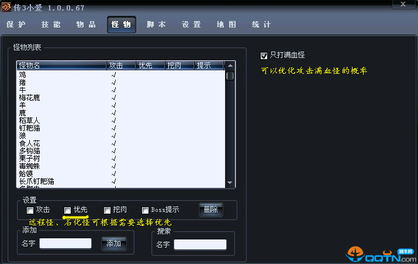This screenshot has width=418, height=264.
Task: Click the monster list scroll-down arrow
Action: (230, 183)
